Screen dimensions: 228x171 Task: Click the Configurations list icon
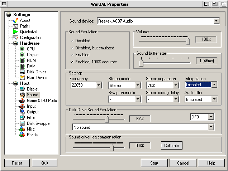[x=15, y=38]
